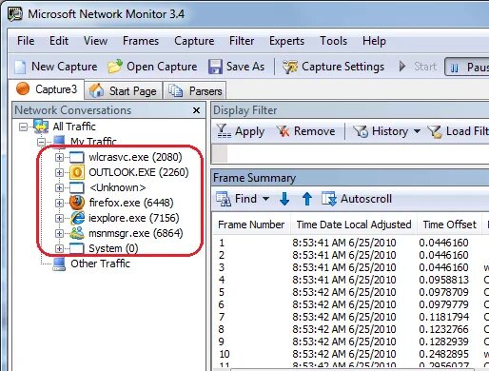Click the Capture3 orange circle icon
Image resolution: width=489 pixels, height=371 pixels.
click(23, 88)
